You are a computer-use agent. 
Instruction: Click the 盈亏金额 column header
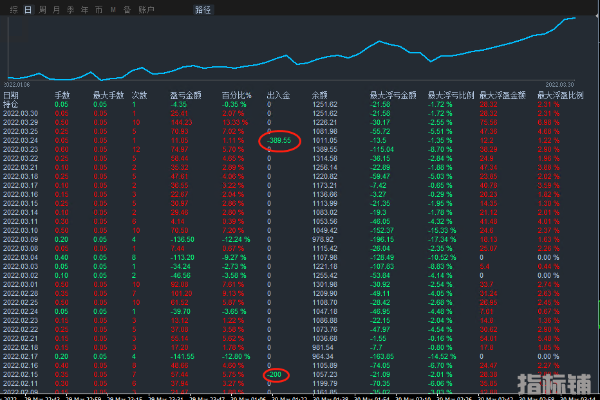click(185, 95)
